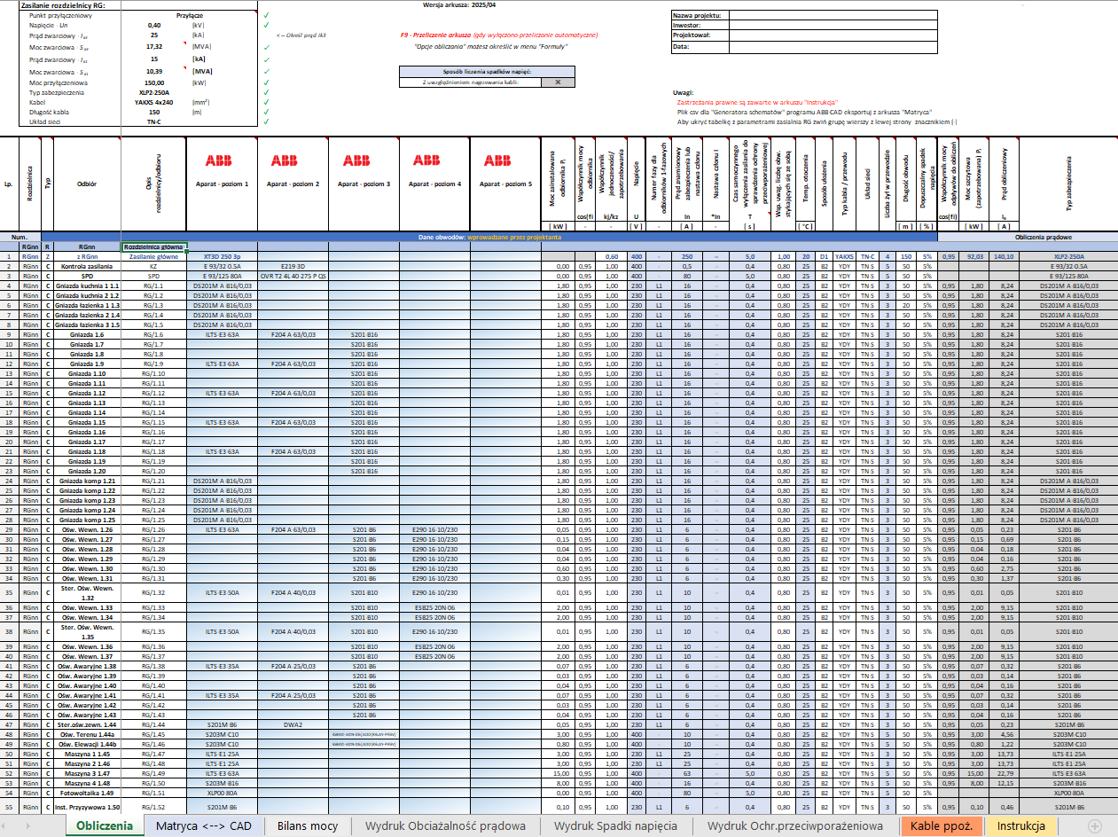The height and width of the screenshot is (837, 1118).
Task: Click the 'Typ zabezpieczenia' column header
Action: coord(1068,184)
